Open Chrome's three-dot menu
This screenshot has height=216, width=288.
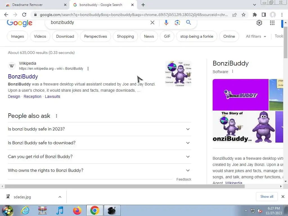282,15
